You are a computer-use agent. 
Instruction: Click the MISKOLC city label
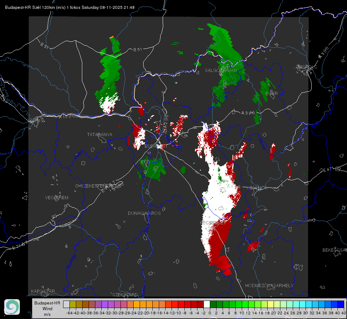[308, 67]
